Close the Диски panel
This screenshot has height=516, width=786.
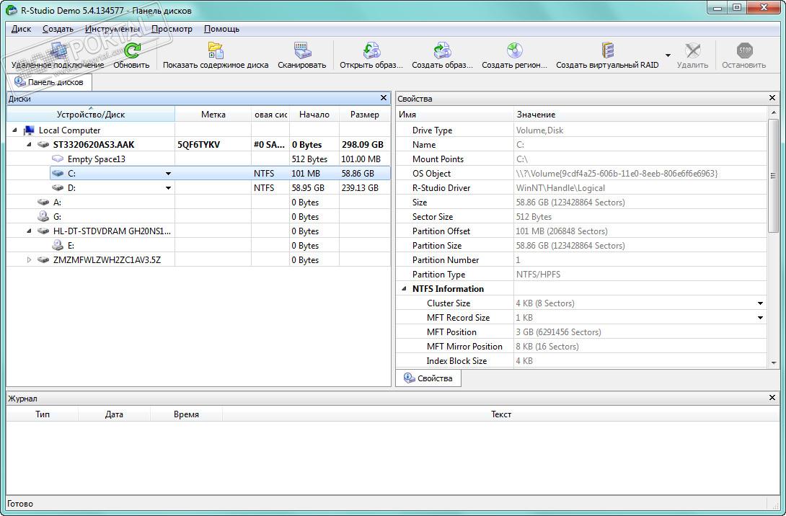tap(384, 98)
